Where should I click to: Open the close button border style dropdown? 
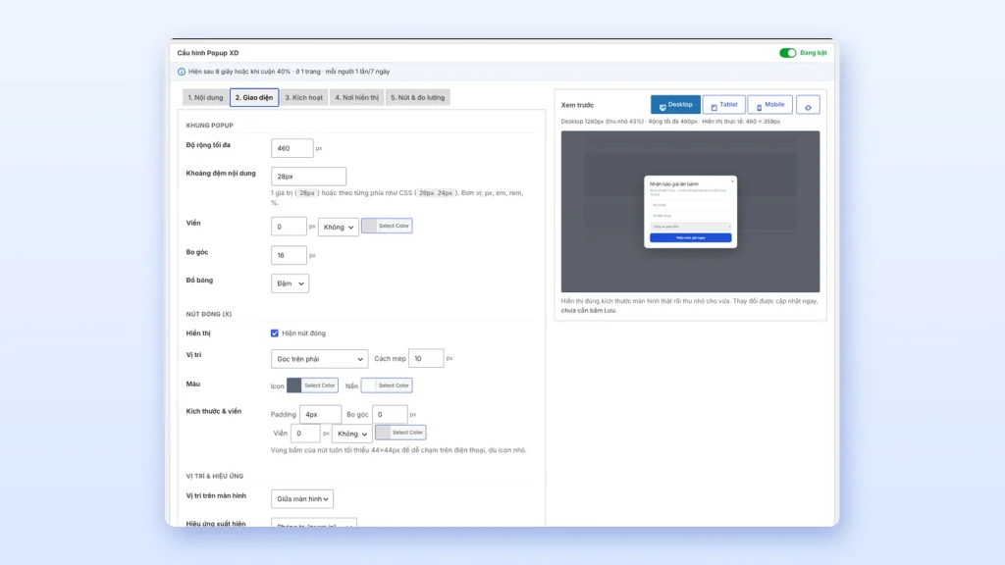coord(352,434)
